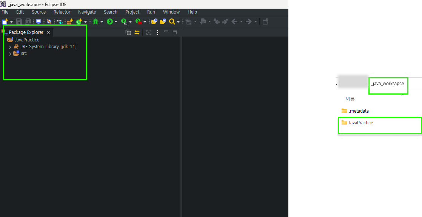Click the Open Task folder icon
This screenshot has height=217, width=422.
163,21
